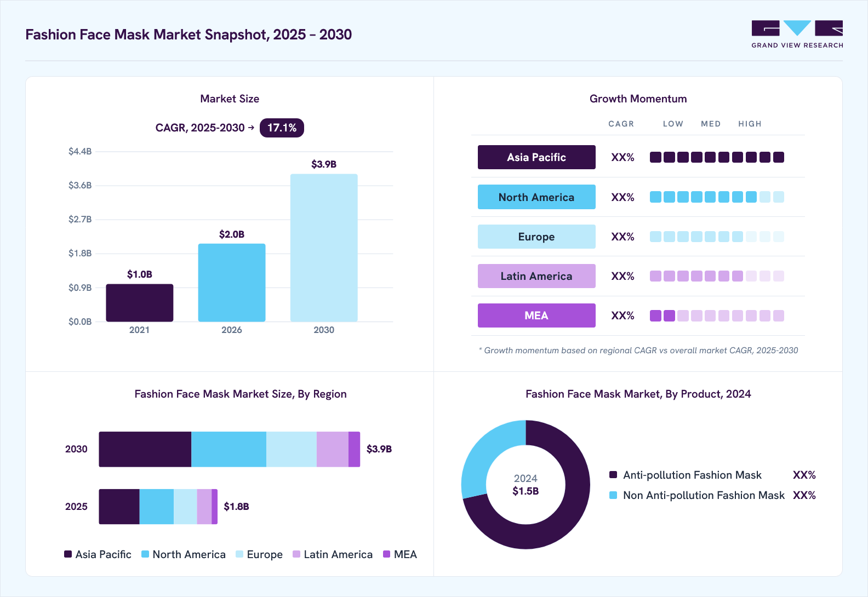The image size is (868, 597).
Task: Click the "HIGH" column header
Action: [x=750, y=124]
